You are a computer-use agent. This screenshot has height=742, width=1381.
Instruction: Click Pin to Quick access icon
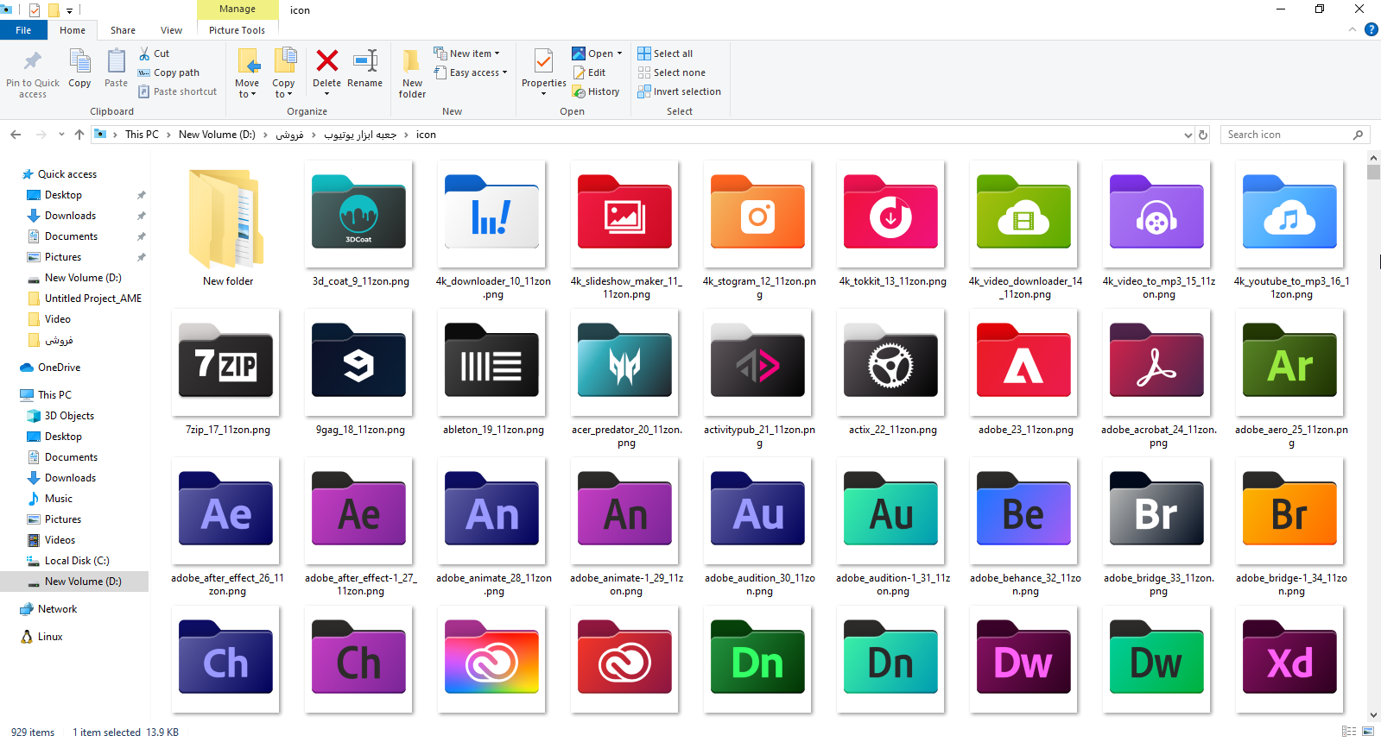[33, 62]
